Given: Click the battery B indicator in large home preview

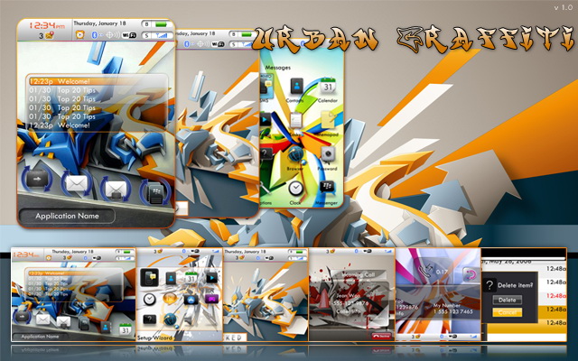Looking at the screenshot, I should click(x=158, y=24).
